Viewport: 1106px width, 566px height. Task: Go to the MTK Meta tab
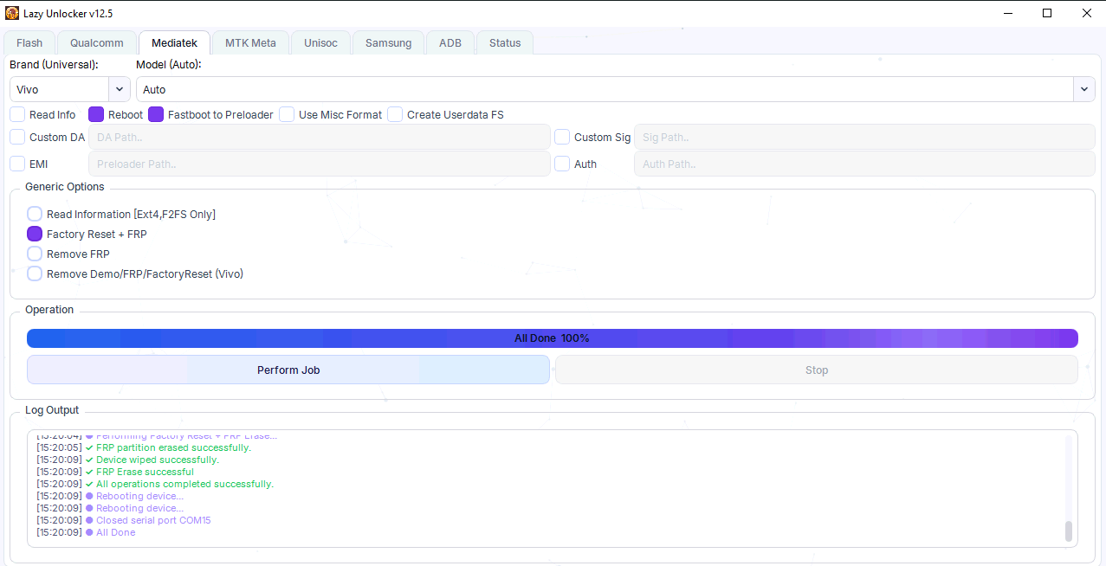(x=251, y=42)
